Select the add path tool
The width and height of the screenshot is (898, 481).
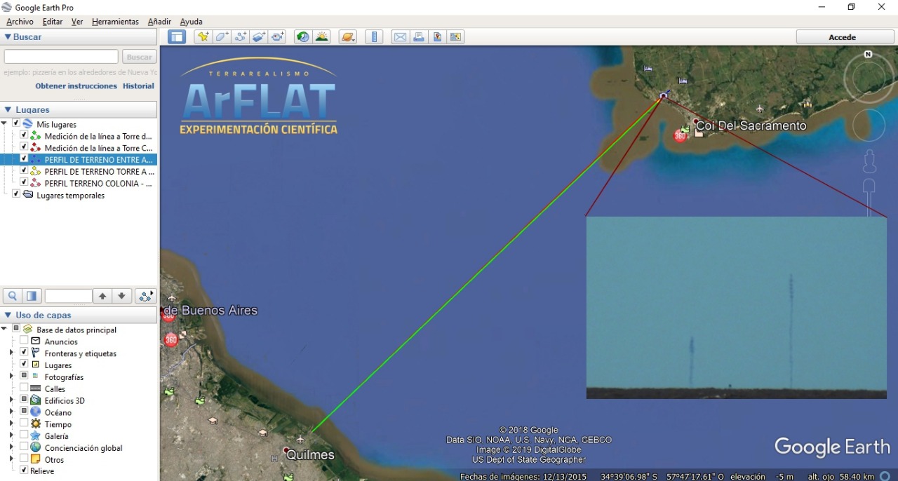(x=241, y=37)
